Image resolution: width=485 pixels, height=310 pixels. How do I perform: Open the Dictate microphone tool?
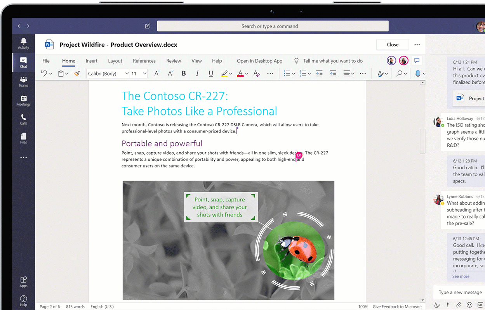(418, 73)
